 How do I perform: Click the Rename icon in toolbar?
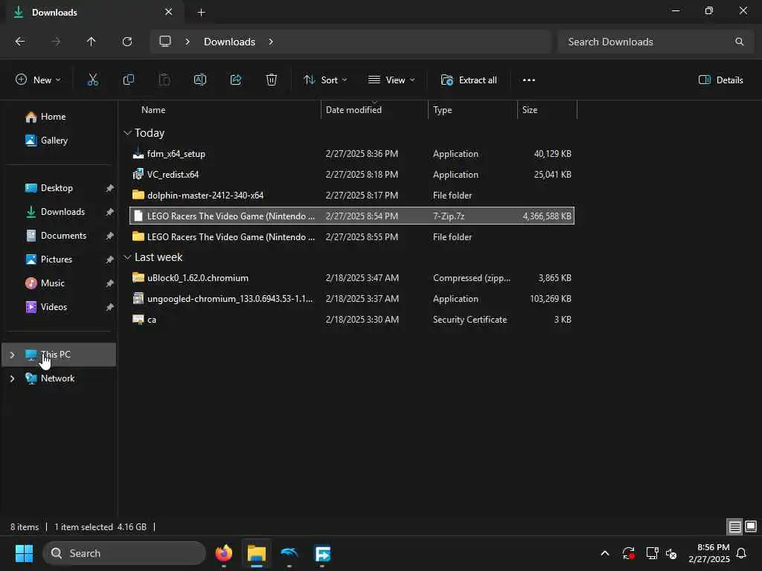[x=200, y=80]
